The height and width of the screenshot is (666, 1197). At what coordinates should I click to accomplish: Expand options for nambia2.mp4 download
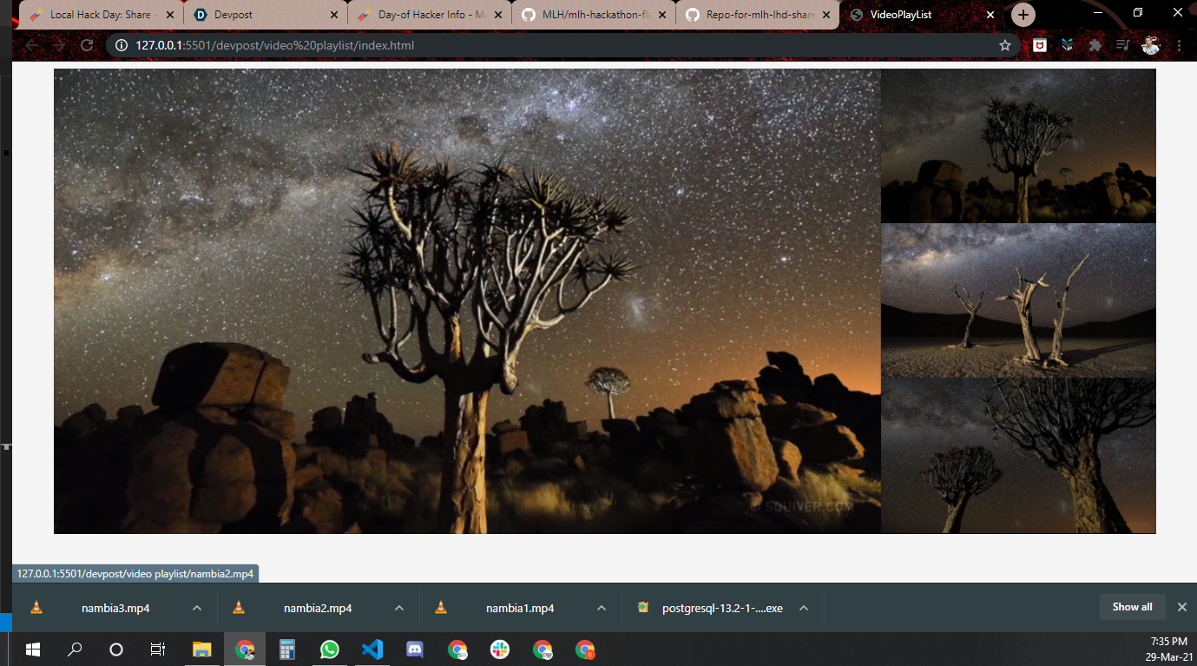399,608
